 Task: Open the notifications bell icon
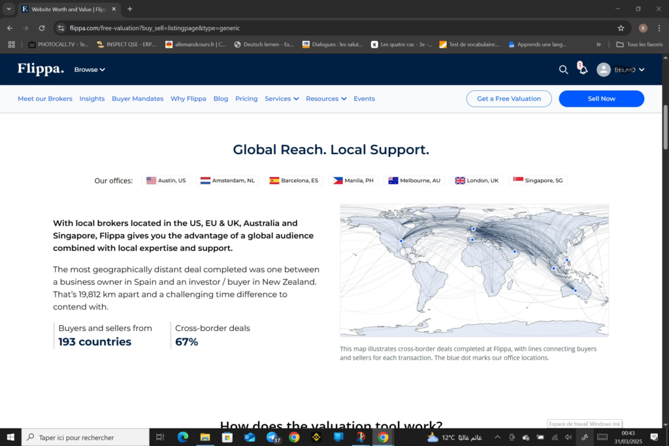point(583,69)
